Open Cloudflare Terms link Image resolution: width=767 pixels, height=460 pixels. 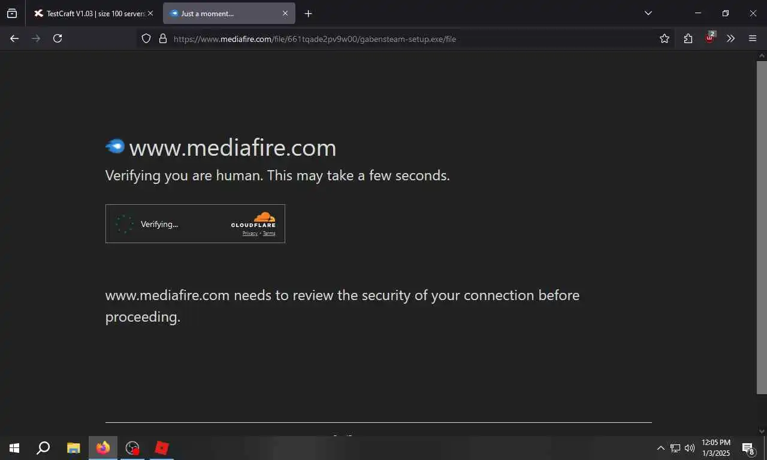(x=269, y=234)
